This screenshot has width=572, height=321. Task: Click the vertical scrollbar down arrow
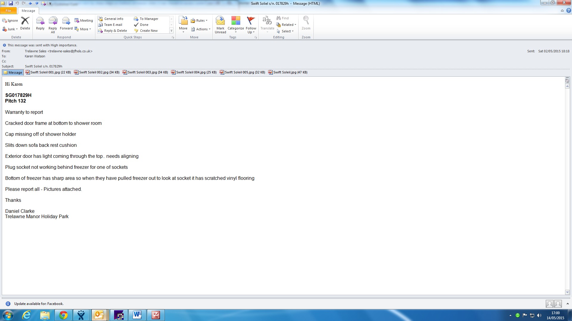point(567,292)
